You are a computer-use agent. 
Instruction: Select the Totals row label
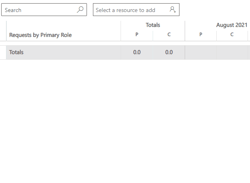(x=16, y=52)
